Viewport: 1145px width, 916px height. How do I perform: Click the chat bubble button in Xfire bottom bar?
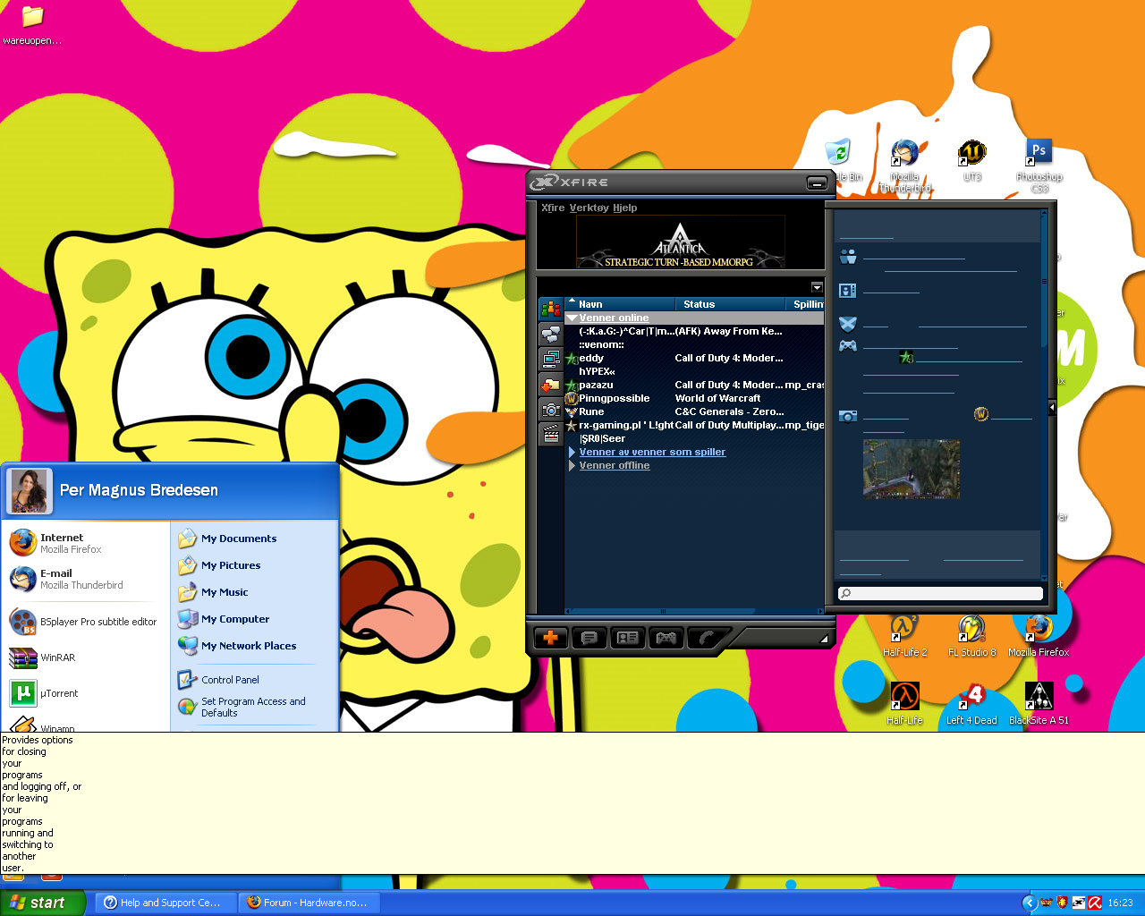tap(589, 638)
